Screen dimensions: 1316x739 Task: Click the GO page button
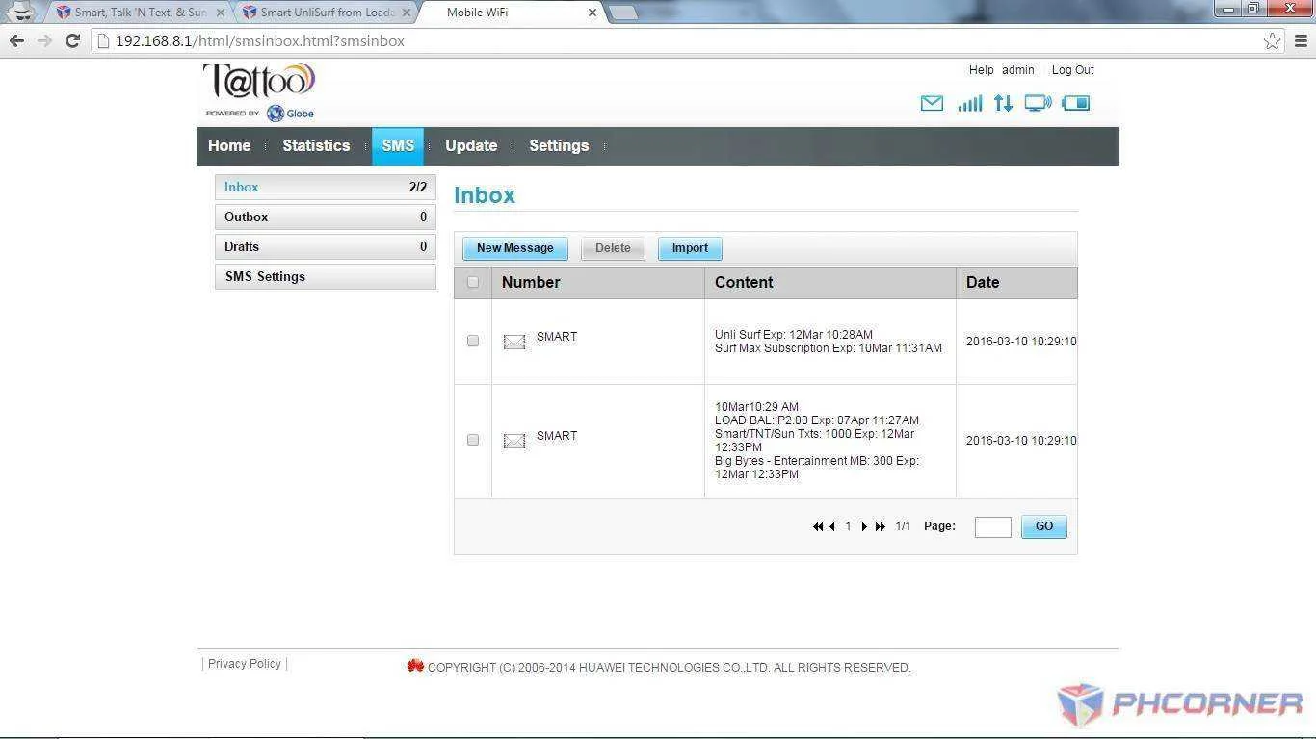(x=1044, y=526)
